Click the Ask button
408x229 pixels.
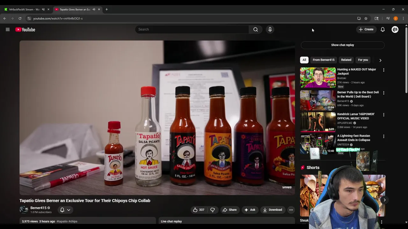(250, 210)
